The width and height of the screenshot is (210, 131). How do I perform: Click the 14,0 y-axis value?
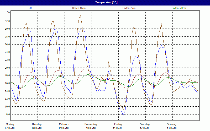click(x=7, y=91)
